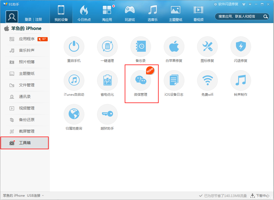Select 工具箱 in the sidebar
This screenshot has width=274, height=200.
click(x=25, y=143)
